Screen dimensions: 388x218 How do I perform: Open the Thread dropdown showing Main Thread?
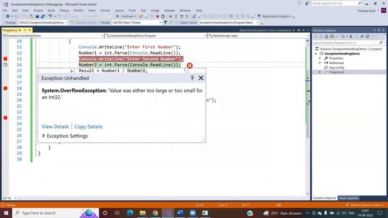(x=160, y=22)
